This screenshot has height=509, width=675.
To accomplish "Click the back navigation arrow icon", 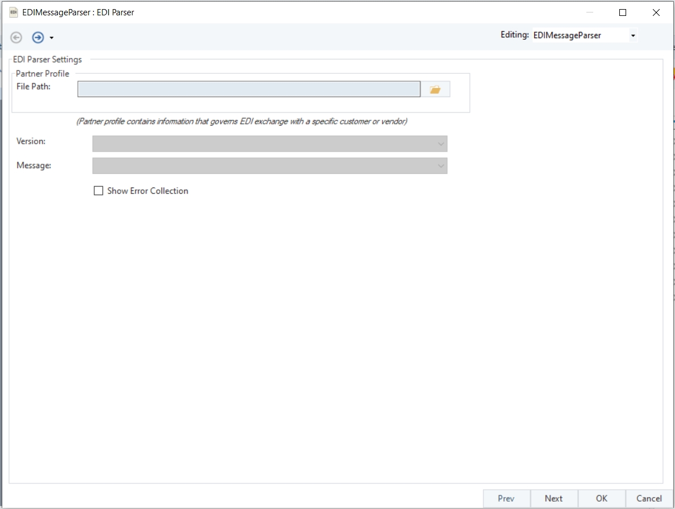I will 16,37.
